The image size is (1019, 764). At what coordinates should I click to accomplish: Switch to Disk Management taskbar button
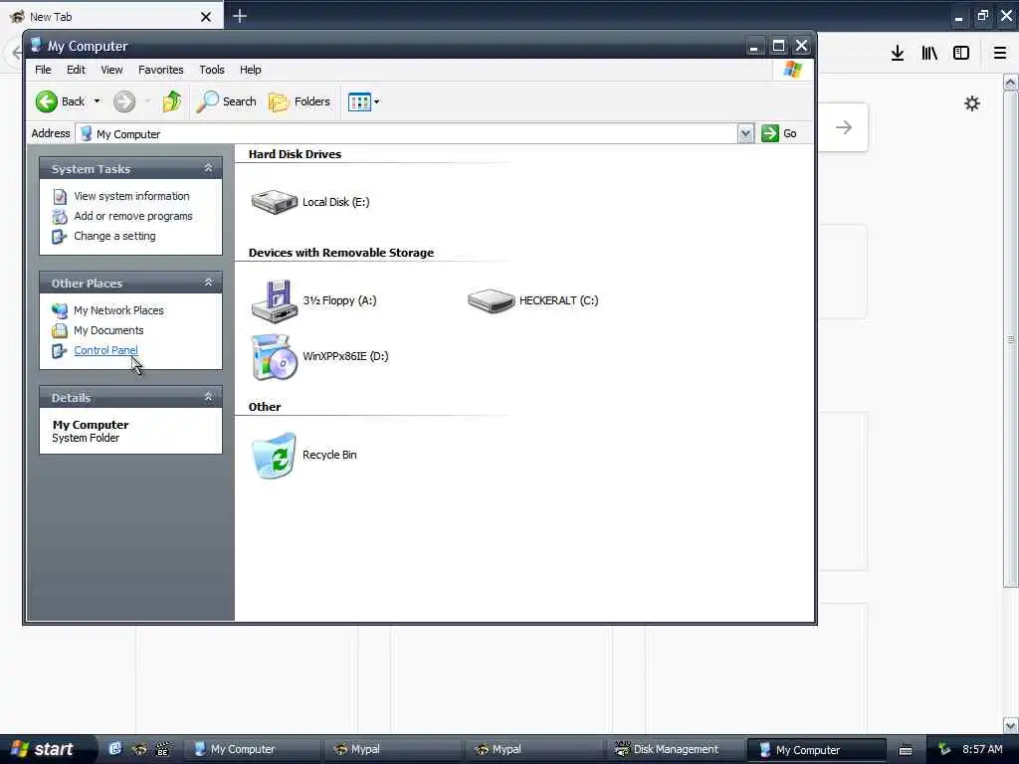click(674, 749)
